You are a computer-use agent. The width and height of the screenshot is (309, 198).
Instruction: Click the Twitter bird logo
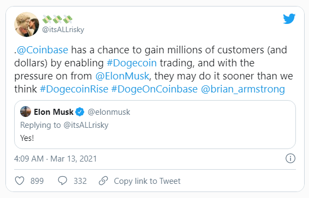[x=289, y=18]
